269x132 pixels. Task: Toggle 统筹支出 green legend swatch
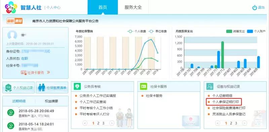[229, 31]
